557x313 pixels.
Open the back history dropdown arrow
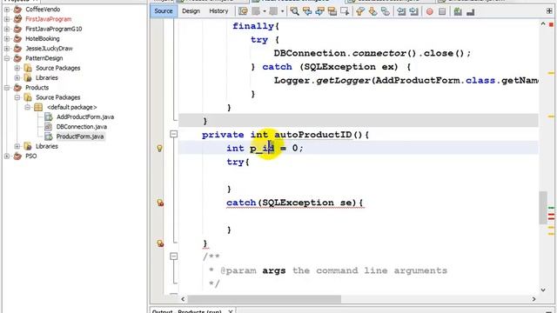pos(265,11)
